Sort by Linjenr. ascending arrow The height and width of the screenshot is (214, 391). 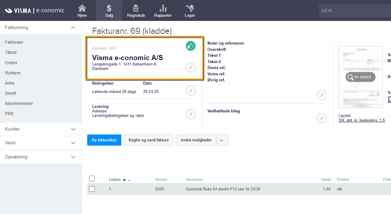click(x=124, y=180)
